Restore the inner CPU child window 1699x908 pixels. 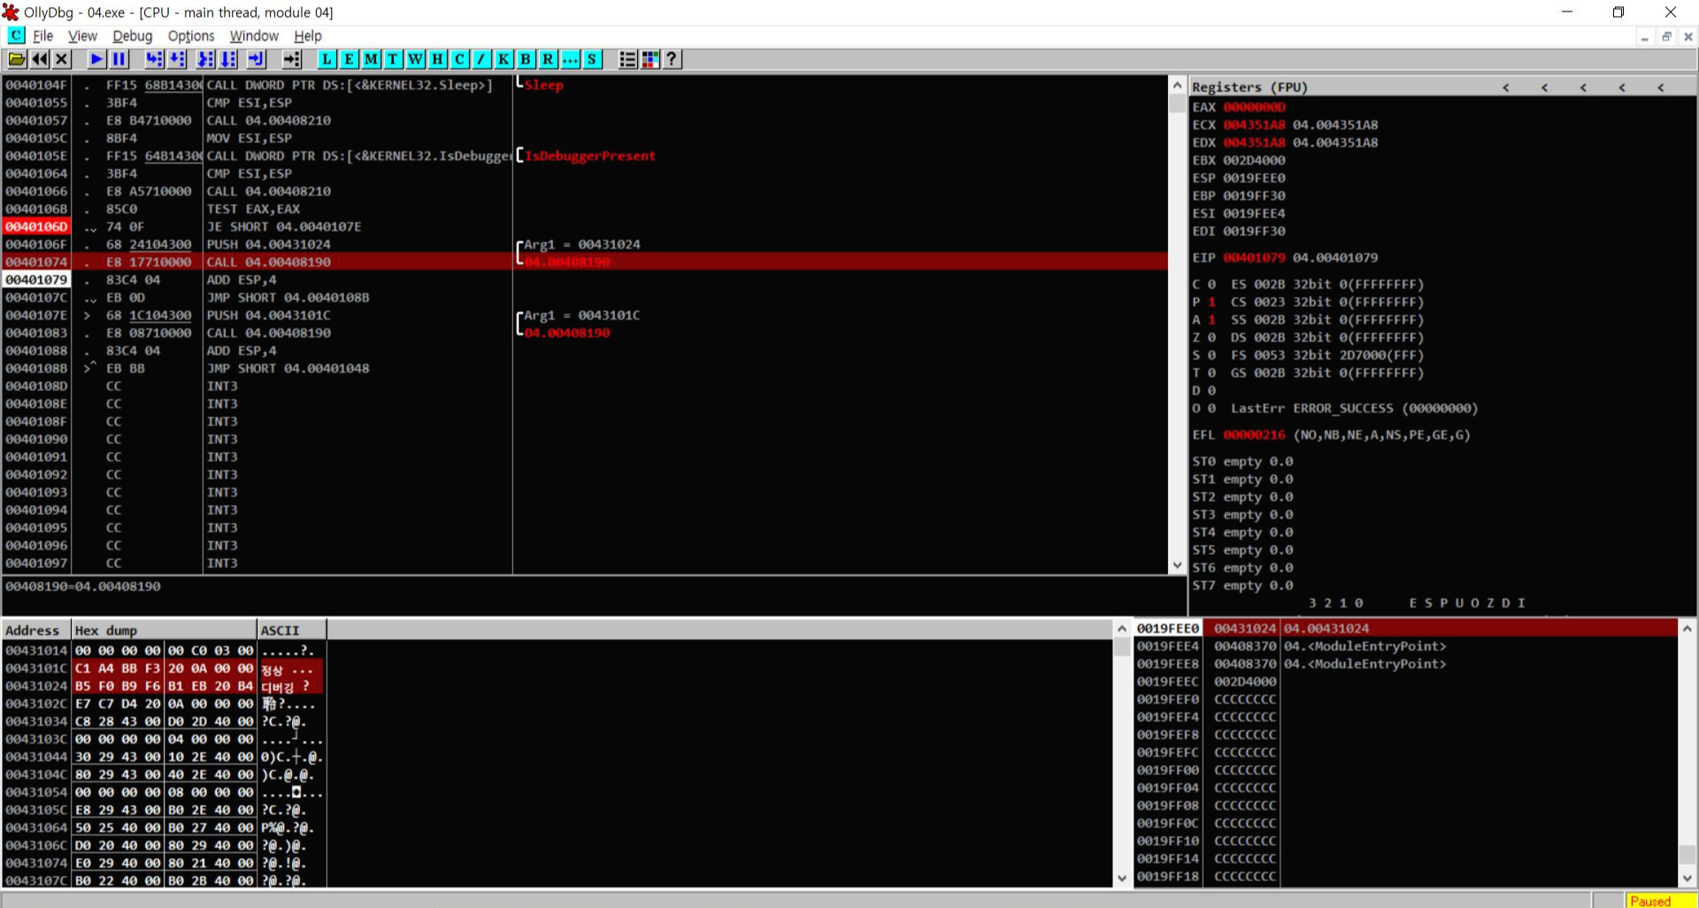tap(1666, 36)
